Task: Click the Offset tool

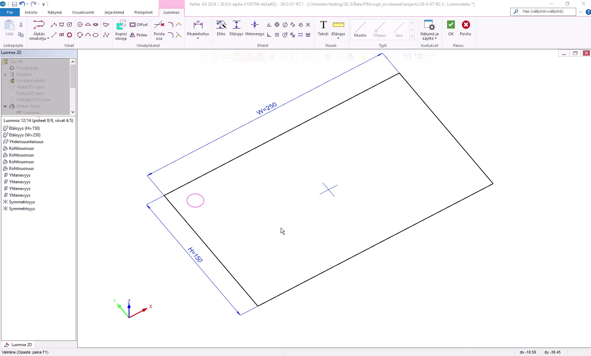Action: pyautogui.click(x=139, y=25)
